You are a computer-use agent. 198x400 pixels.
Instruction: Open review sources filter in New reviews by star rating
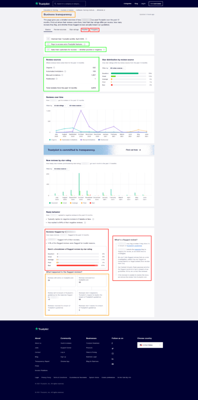(x=61, y=169)
